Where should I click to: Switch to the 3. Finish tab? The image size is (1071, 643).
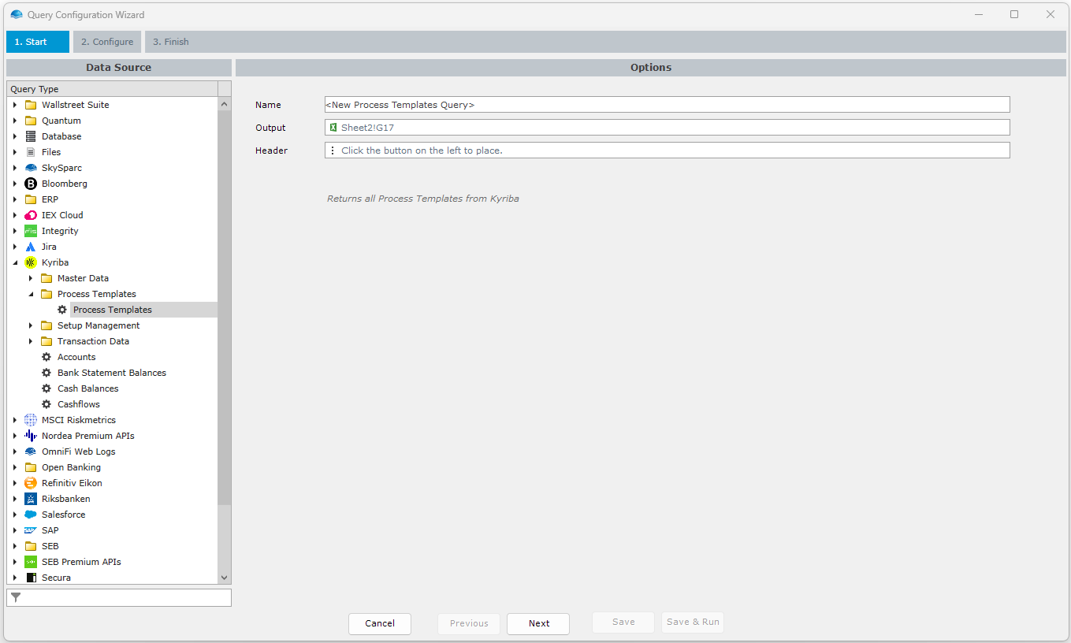[x=171, y=42]
